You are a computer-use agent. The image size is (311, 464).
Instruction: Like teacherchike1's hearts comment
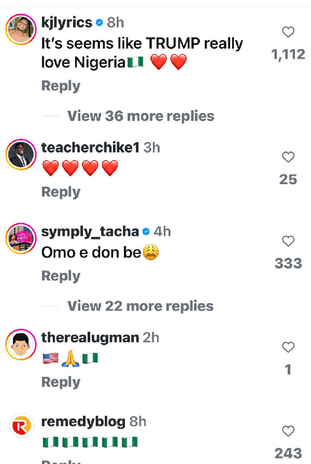288,157
